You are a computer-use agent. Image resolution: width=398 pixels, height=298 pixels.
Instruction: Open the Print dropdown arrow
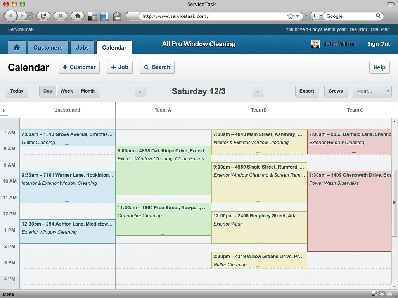click(388, 91)
